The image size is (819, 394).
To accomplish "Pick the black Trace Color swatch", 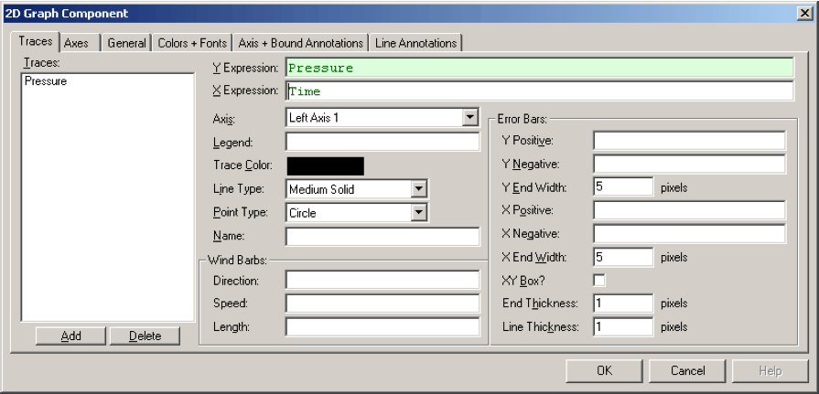I will tap(325, 165).
